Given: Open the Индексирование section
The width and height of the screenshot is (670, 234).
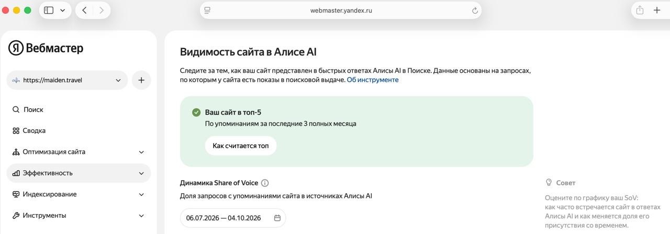Looking at the screenshot, I should coord(79,194).
